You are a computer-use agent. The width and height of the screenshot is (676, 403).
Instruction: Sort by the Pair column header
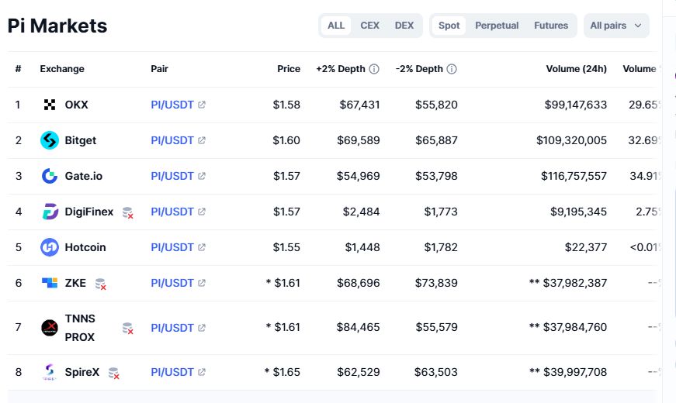[159, 69]
